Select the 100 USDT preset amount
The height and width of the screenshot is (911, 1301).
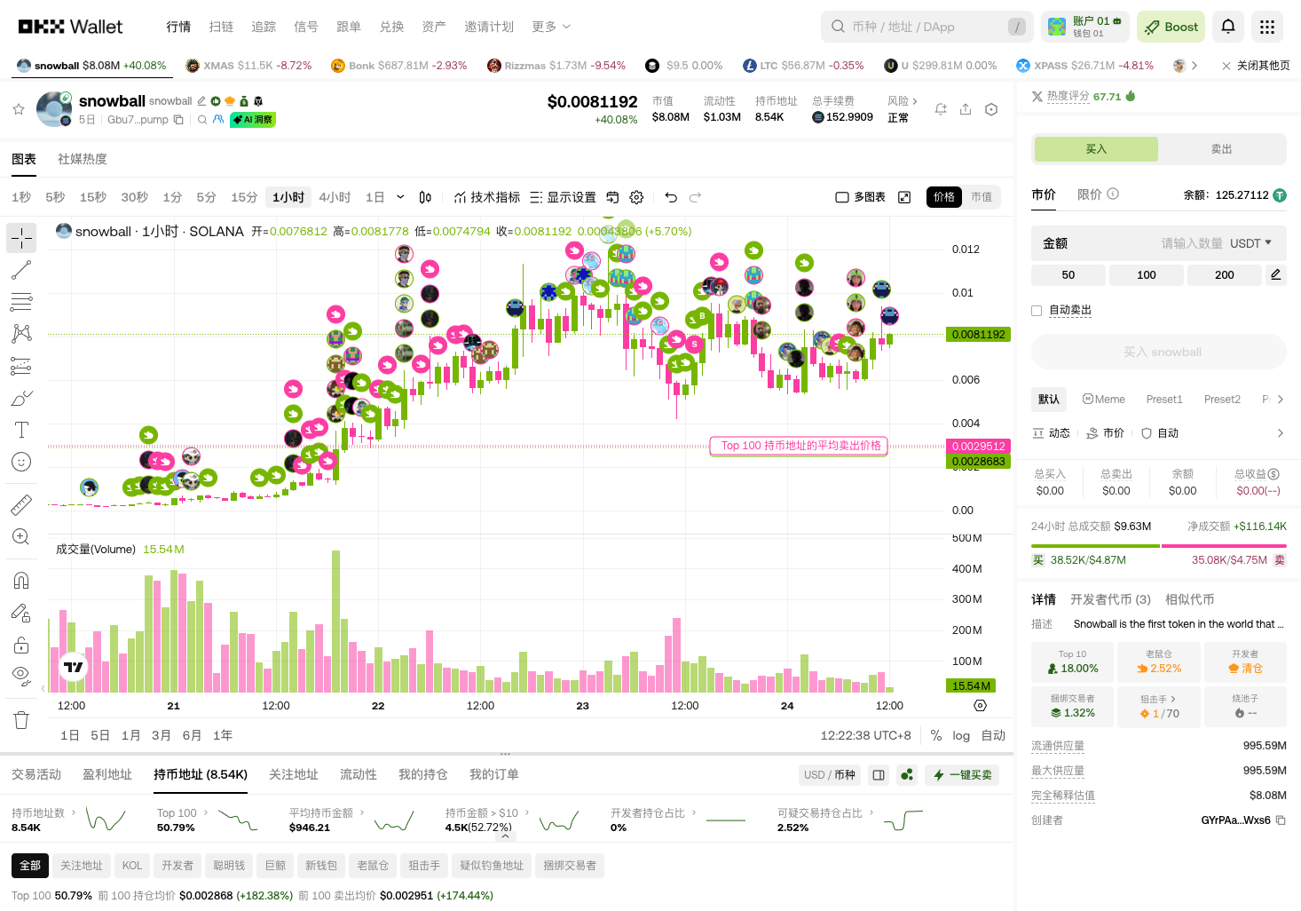(x=1146, y=275)
